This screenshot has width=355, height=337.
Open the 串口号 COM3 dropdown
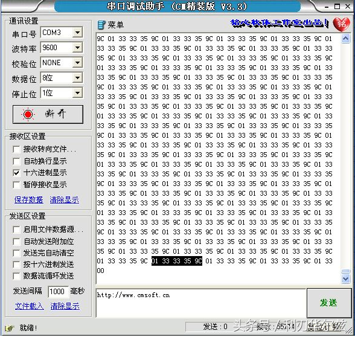coord(77,33)
